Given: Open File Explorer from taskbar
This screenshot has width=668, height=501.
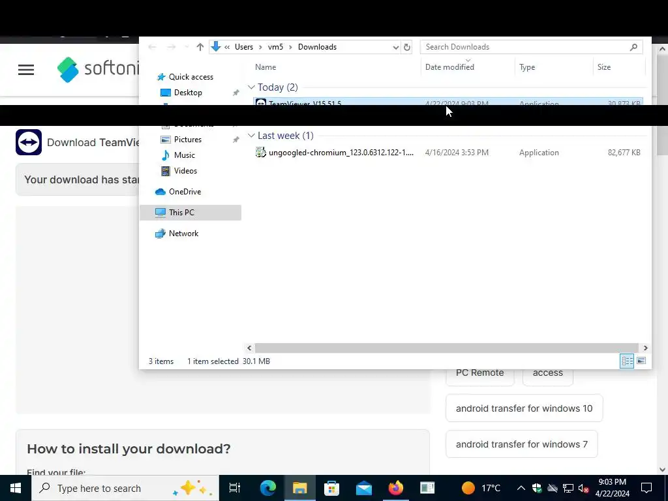Looking at the screenshot, I should (x=300, y=488).
